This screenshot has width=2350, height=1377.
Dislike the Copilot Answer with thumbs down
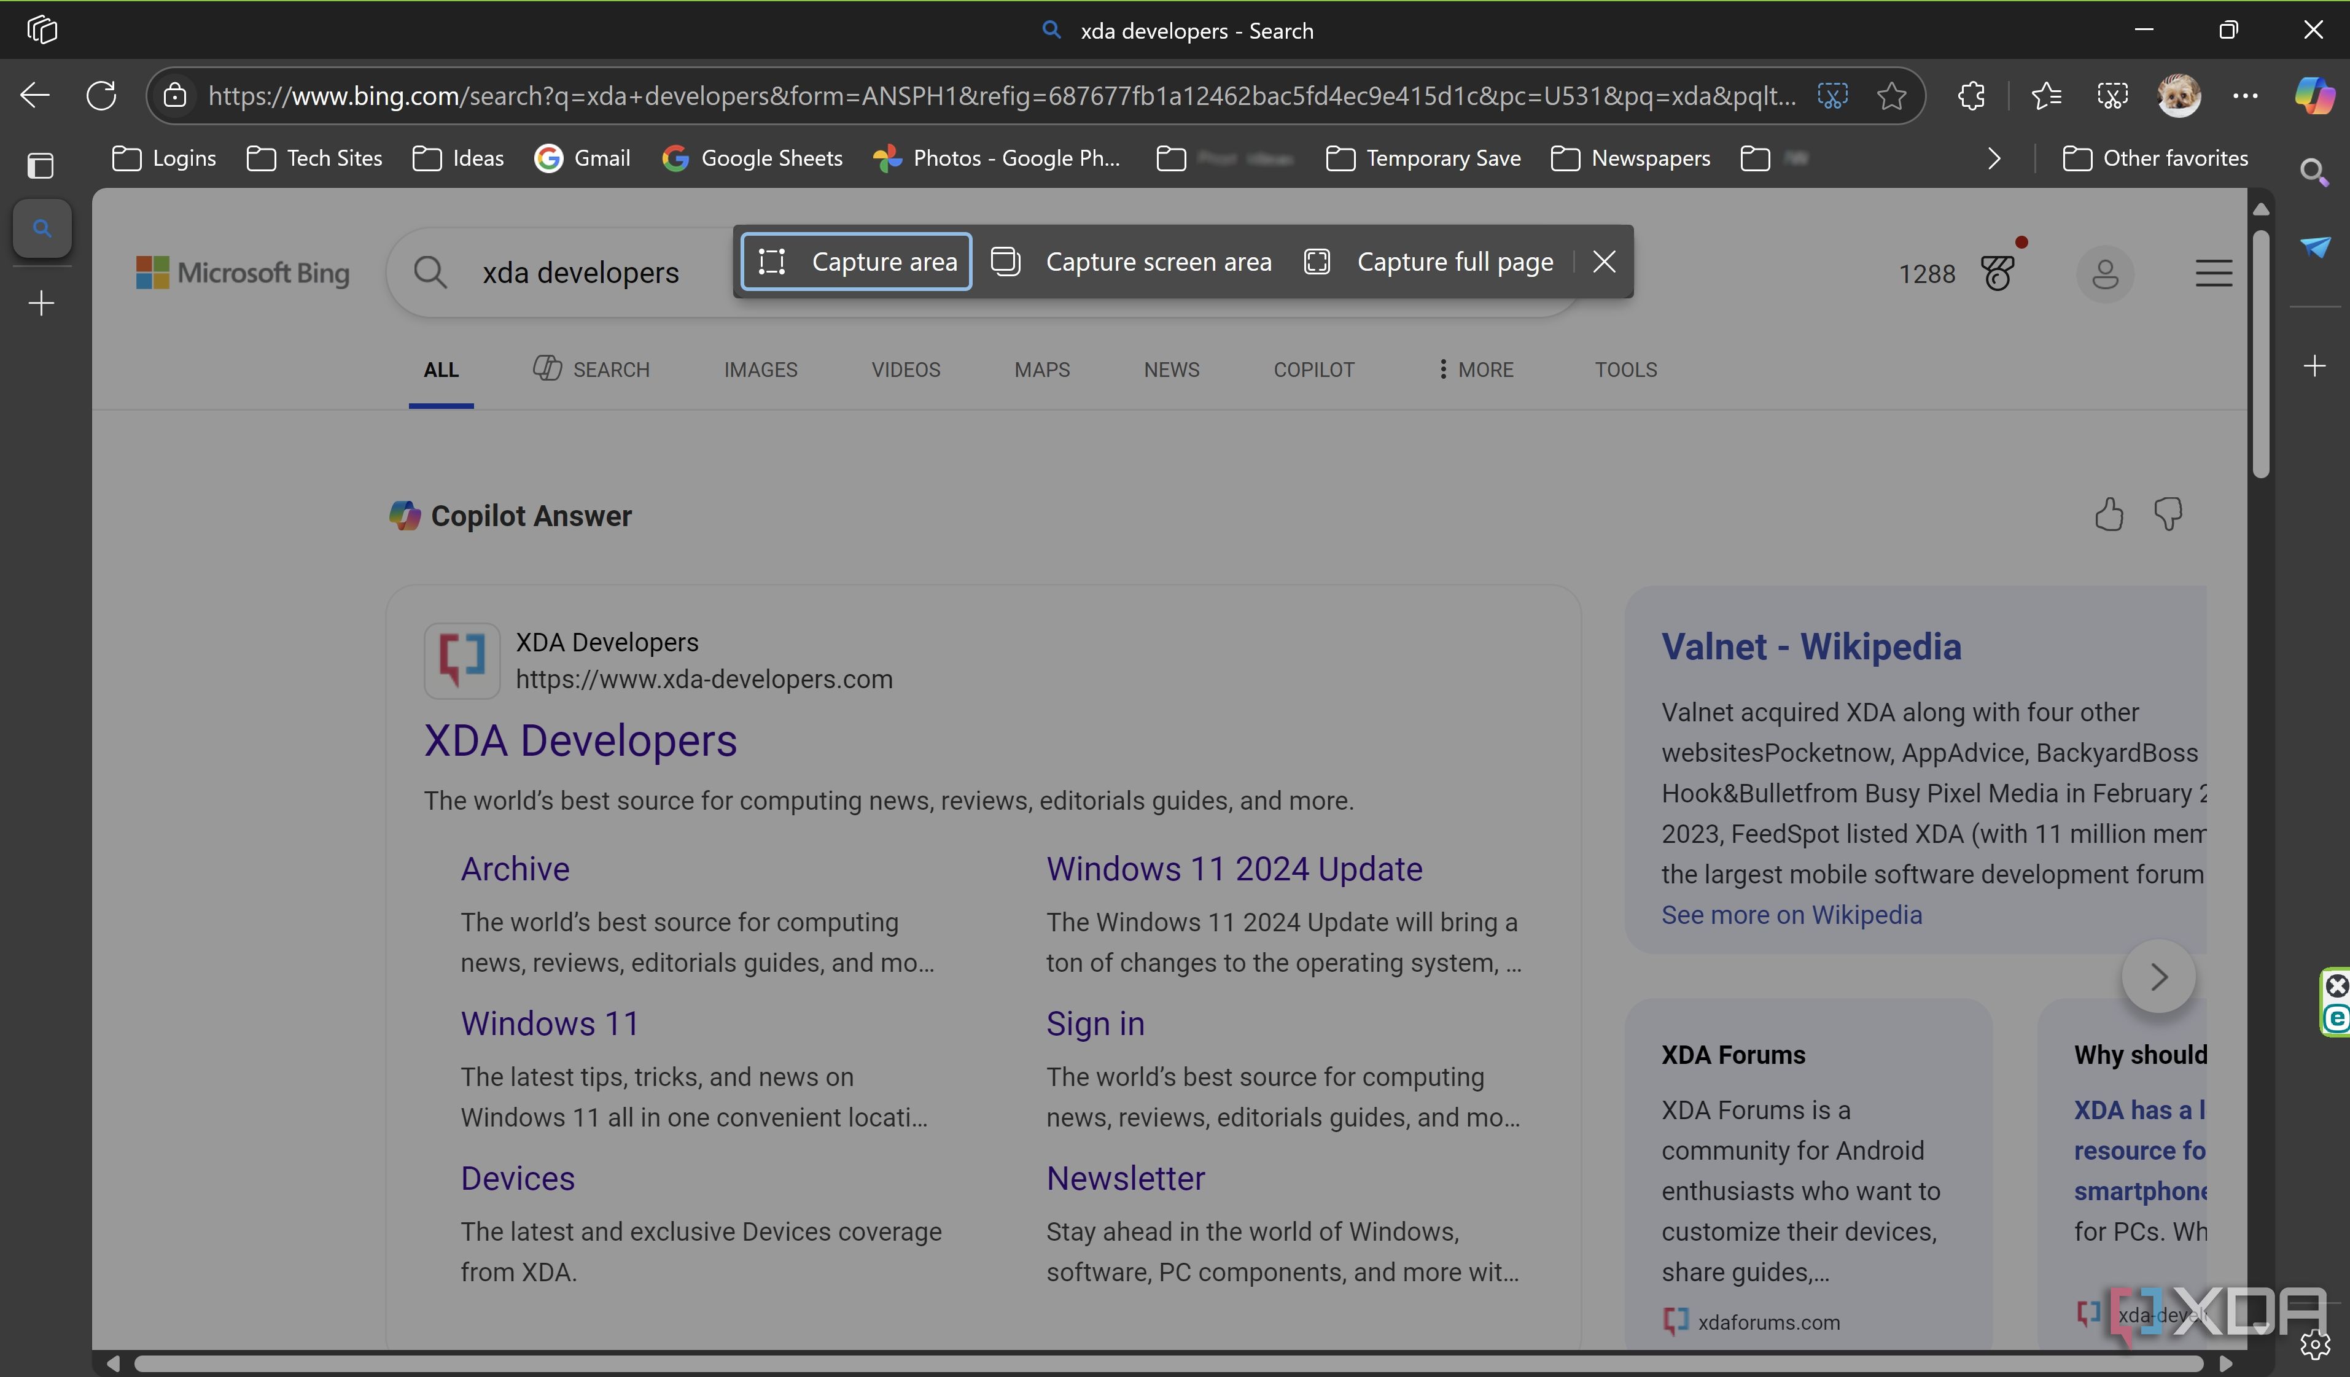(2168, 514)
